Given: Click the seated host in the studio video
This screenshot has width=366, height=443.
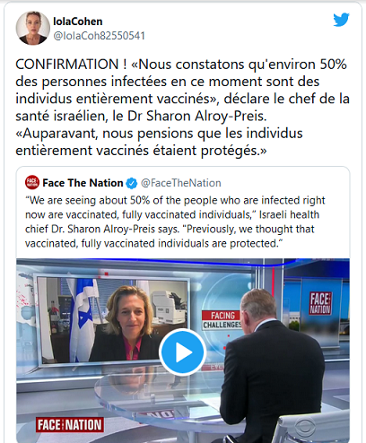Looking at the screenshot, I should pyautogui.click(x=272, y=365).
